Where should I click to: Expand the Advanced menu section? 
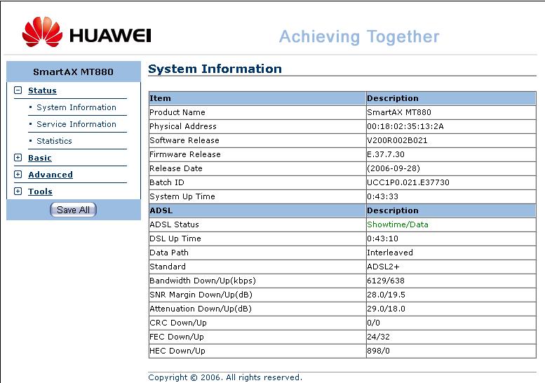tap(18, 175)
